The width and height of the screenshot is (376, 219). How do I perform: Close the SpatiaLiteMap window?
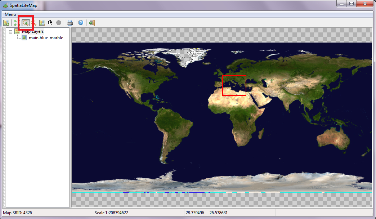(x=365, y=4)
